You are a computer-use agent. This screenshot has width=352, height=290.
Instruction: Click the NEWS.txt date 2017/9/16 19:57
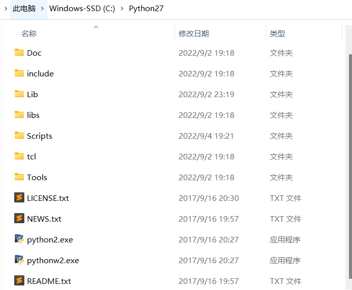(208, 219)
